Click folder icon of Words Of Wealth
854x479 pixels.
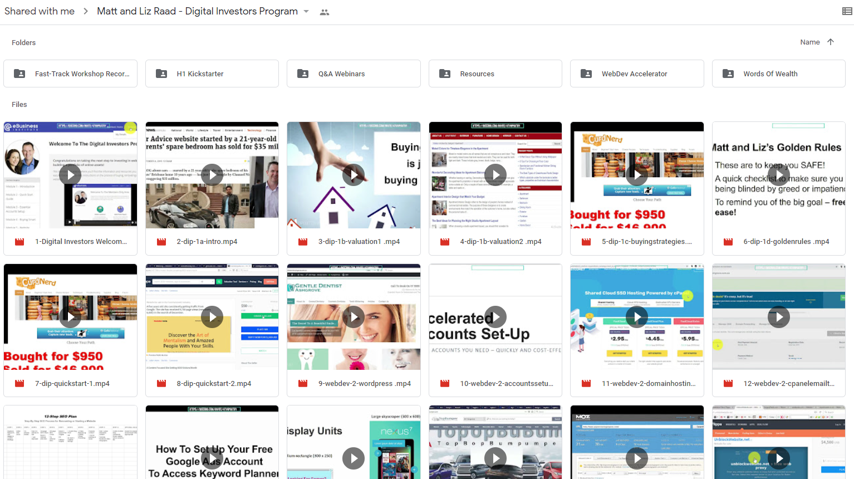click(728, 74)
